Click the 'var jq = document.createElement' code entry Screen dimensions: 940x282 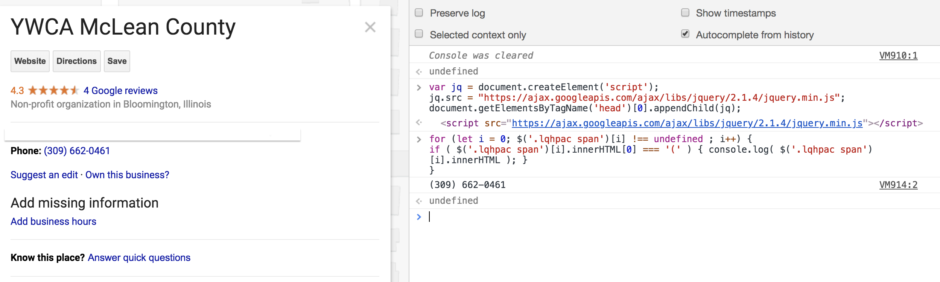637,98
